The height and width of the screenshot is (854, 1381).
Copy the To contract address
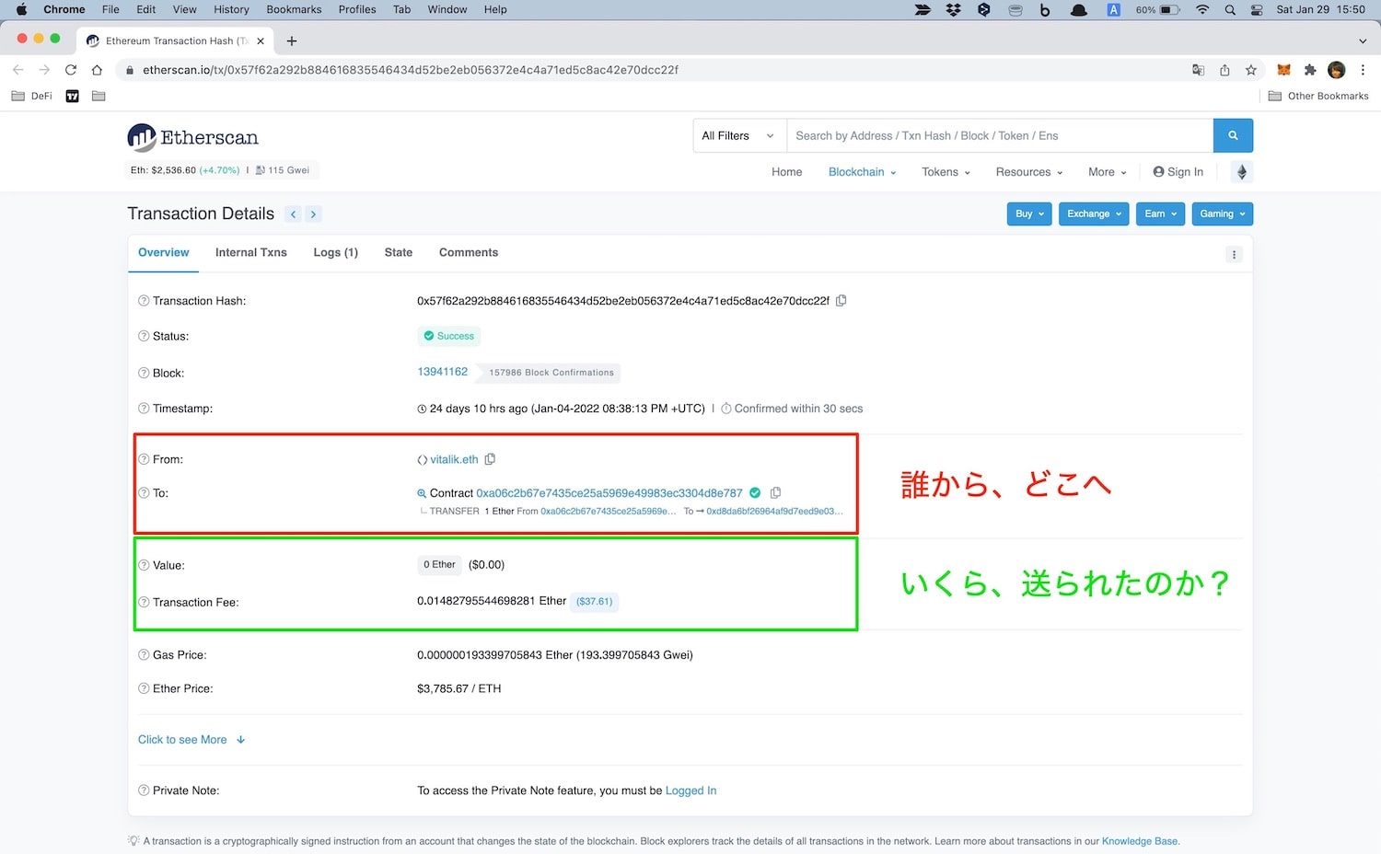(x=775, y=493)
